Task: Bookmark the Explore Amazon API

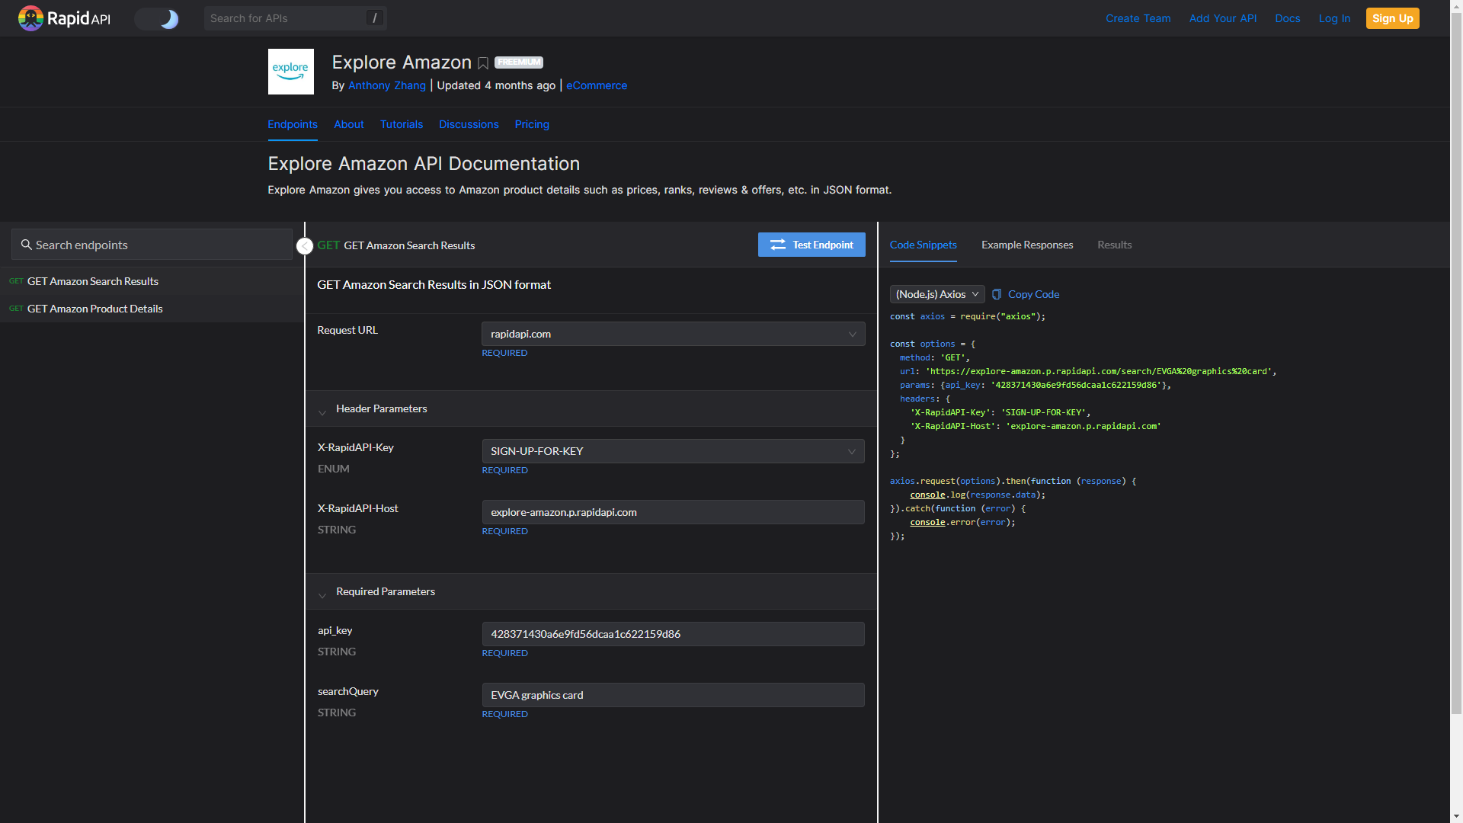Action: click(x=483, y=63)
